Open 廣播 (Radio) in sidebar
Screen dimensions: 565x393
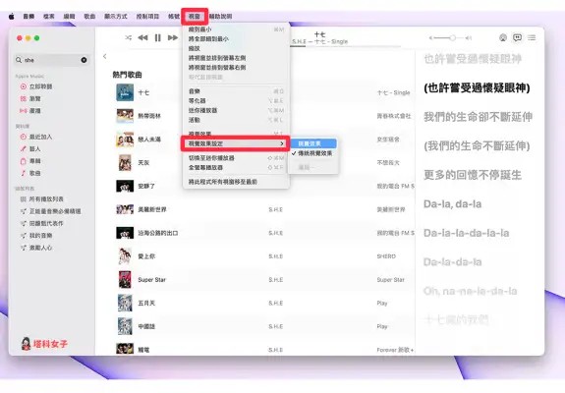pyautogui.click(x=30, y=111)
